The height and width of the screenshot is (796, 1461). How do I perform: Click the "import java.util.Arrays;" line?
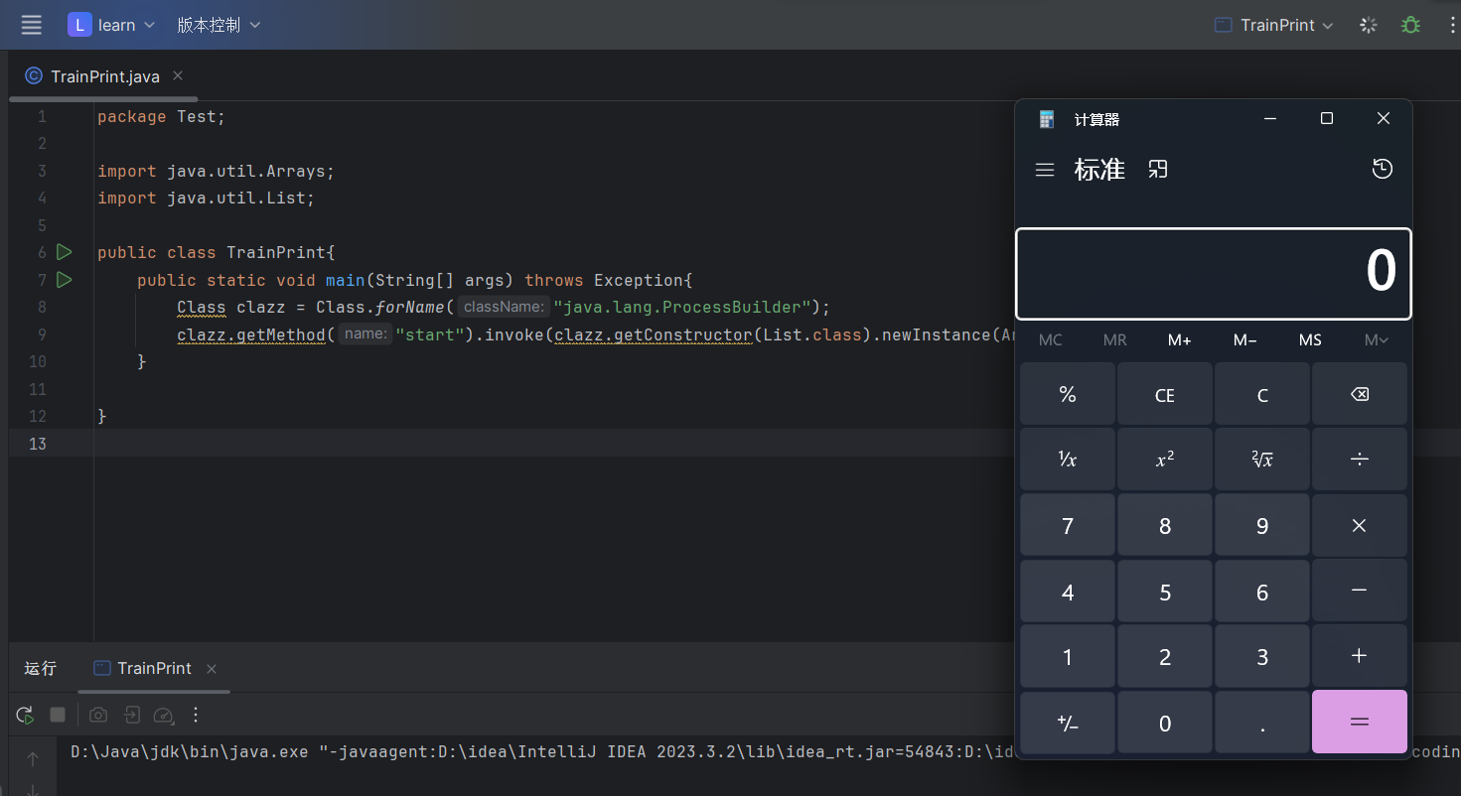[217, 171]
